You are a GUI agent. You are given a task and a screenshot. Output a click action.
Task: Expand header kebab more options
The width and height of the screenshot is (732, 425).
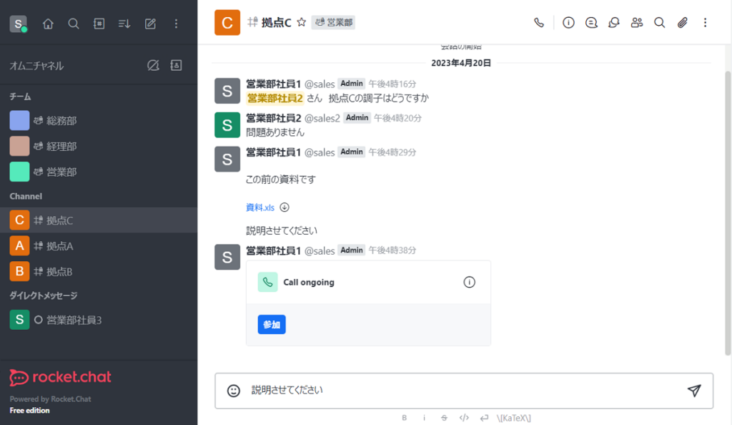(x=706, y=23)
